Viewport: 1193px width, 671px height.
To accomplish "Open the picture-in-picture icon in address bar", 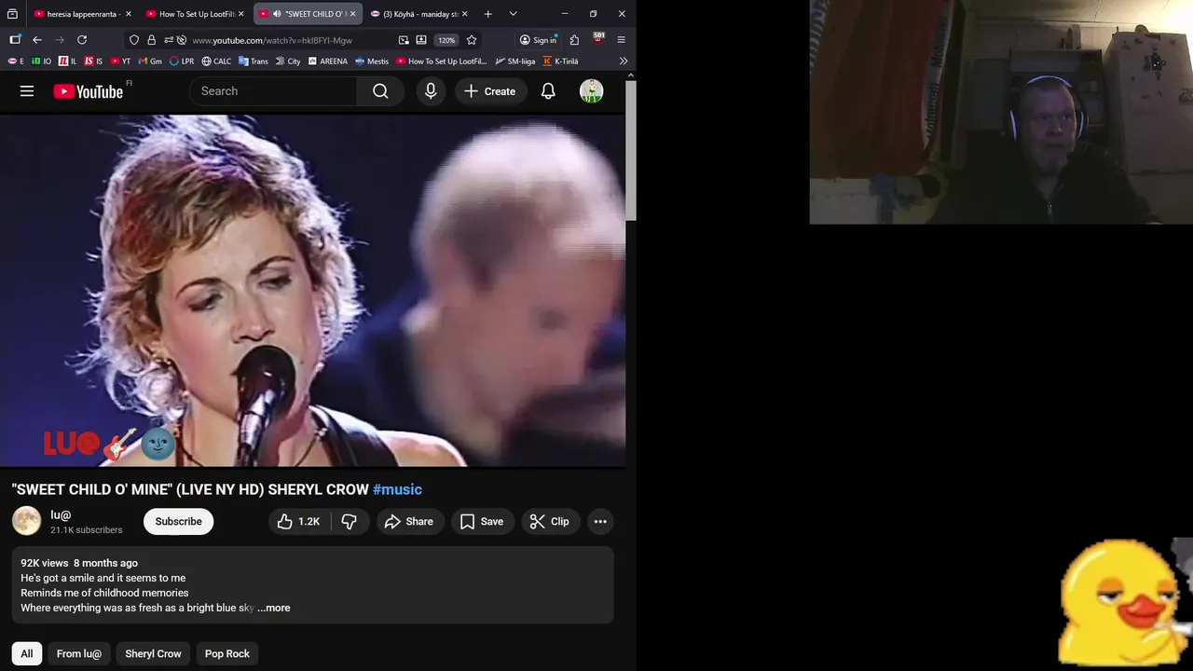I will point(404,40).
